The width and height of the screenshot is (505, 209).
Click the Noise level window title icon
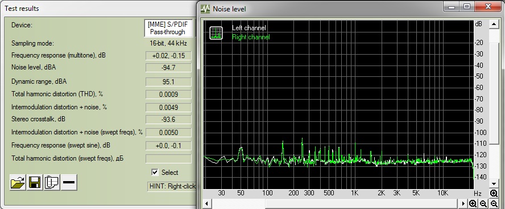(205, 9)
